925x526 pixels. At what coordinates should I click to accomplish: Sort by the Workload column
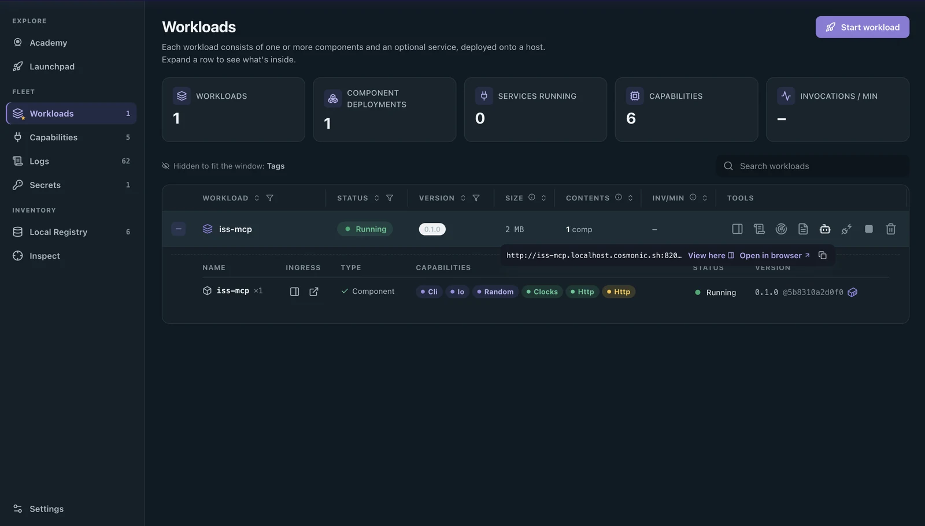257,198
